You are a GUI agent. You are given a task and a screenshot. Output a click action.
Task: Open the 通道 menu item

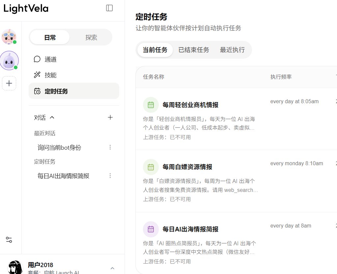pyautogui.click(x=74, y=59)
